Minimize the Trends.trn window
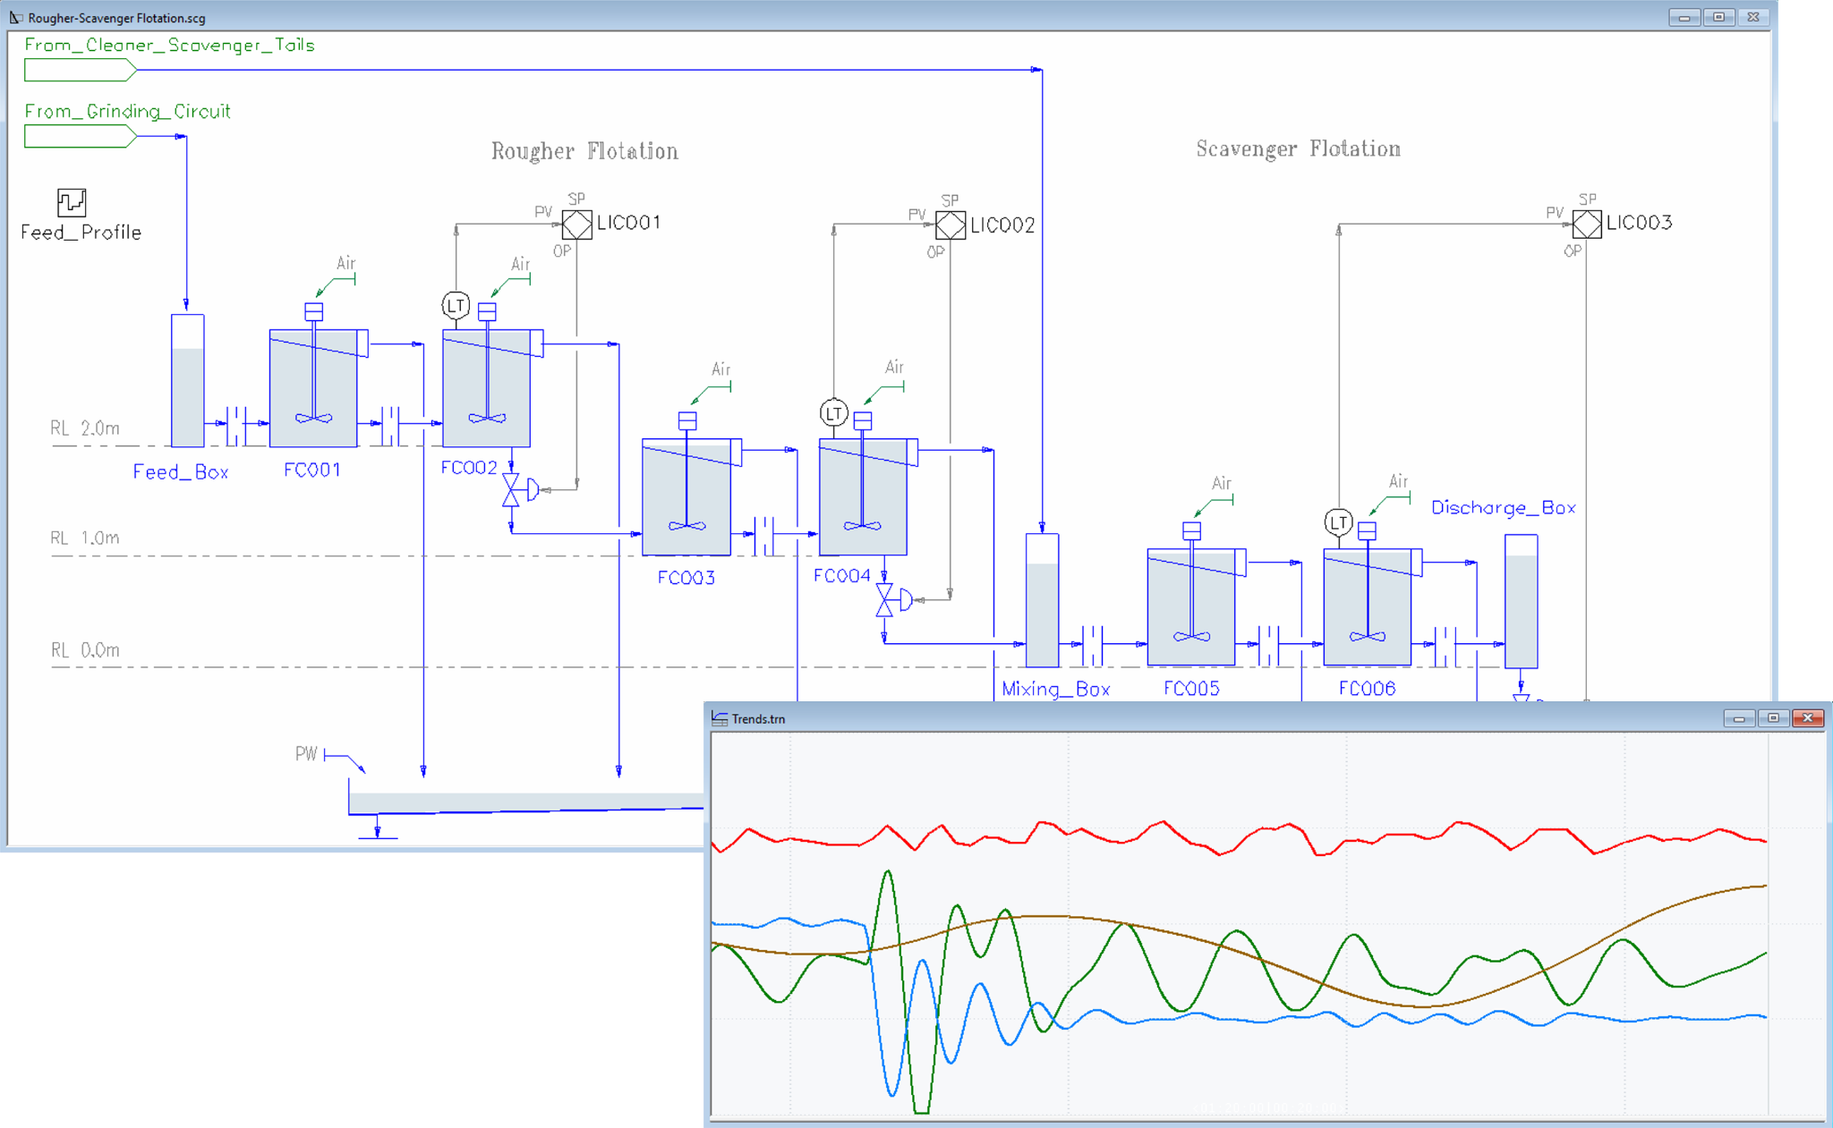Viewport: 1833px width, 1128px height. (1739, 718)
